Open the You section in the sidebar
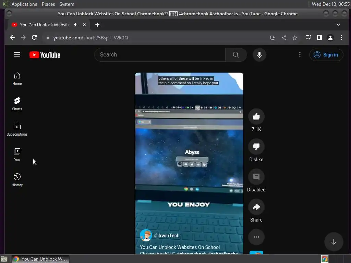 (x=17, y=155)
